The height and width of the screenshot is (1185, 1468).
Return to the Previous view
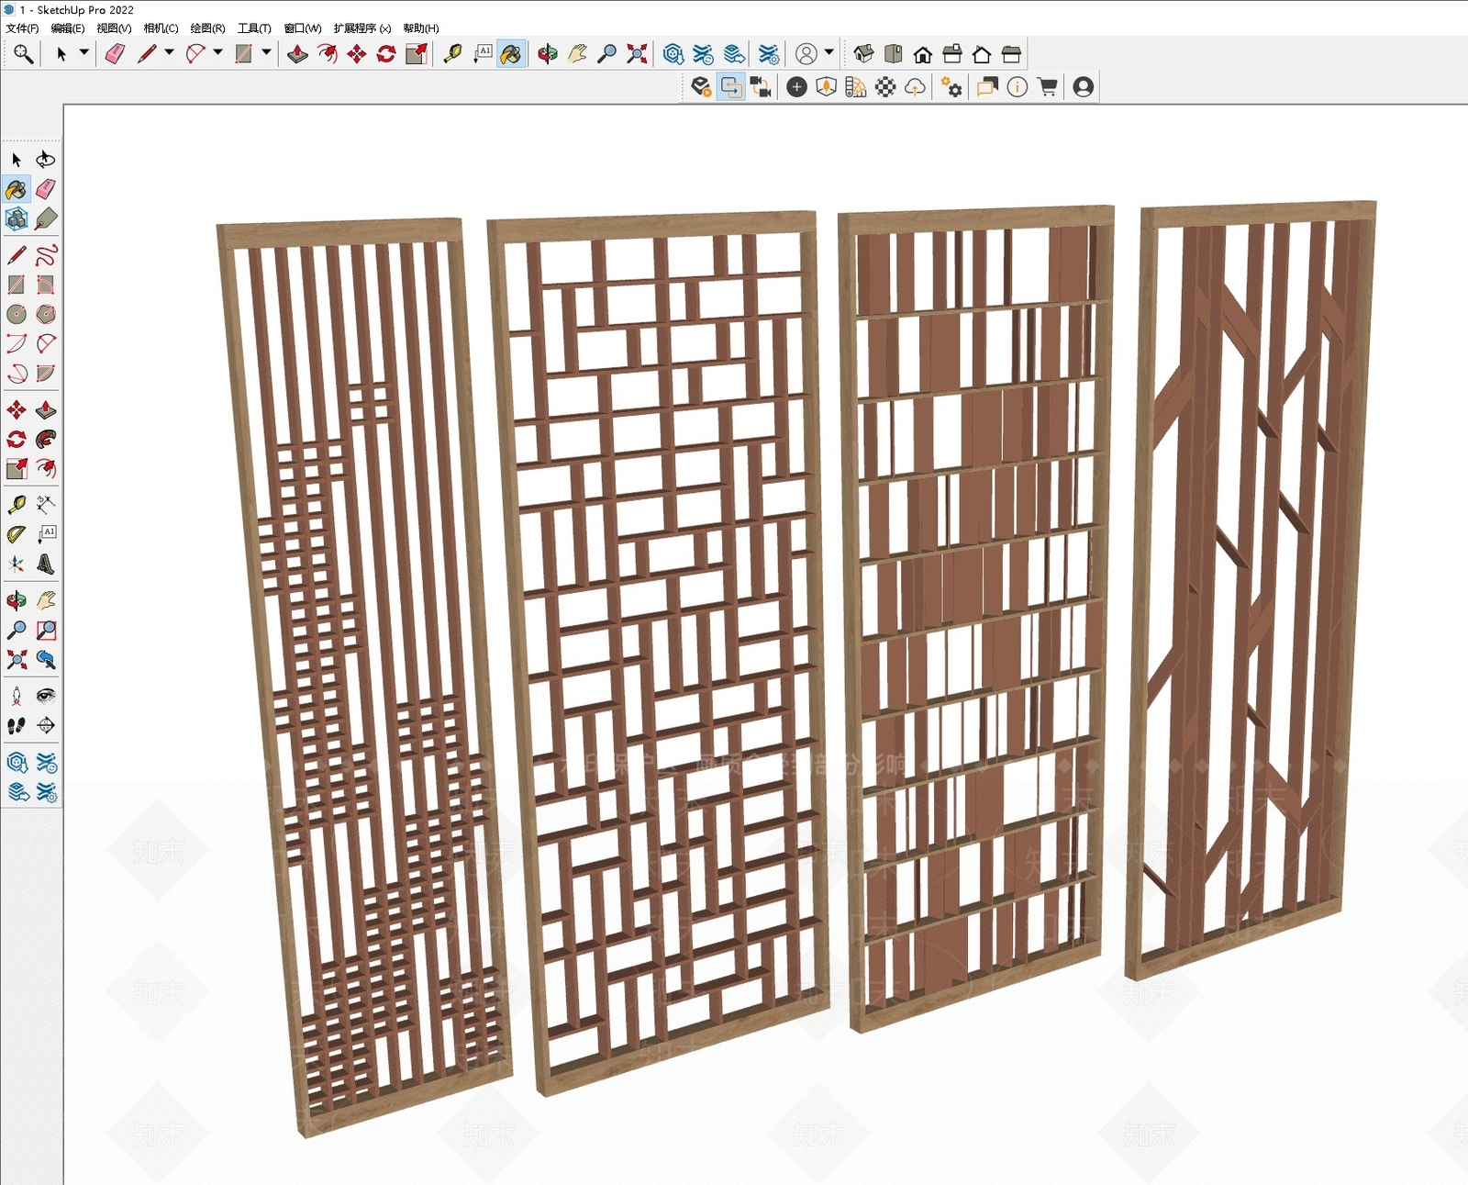tap(45, 659)
